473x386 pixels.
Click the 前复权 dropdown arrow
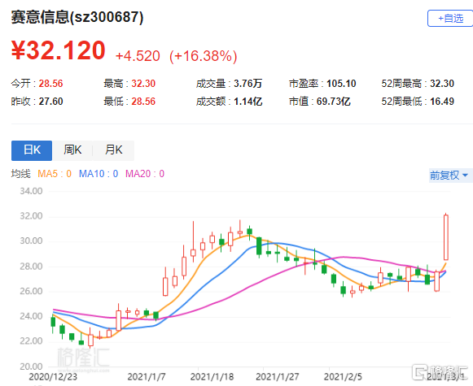(465, 175)
